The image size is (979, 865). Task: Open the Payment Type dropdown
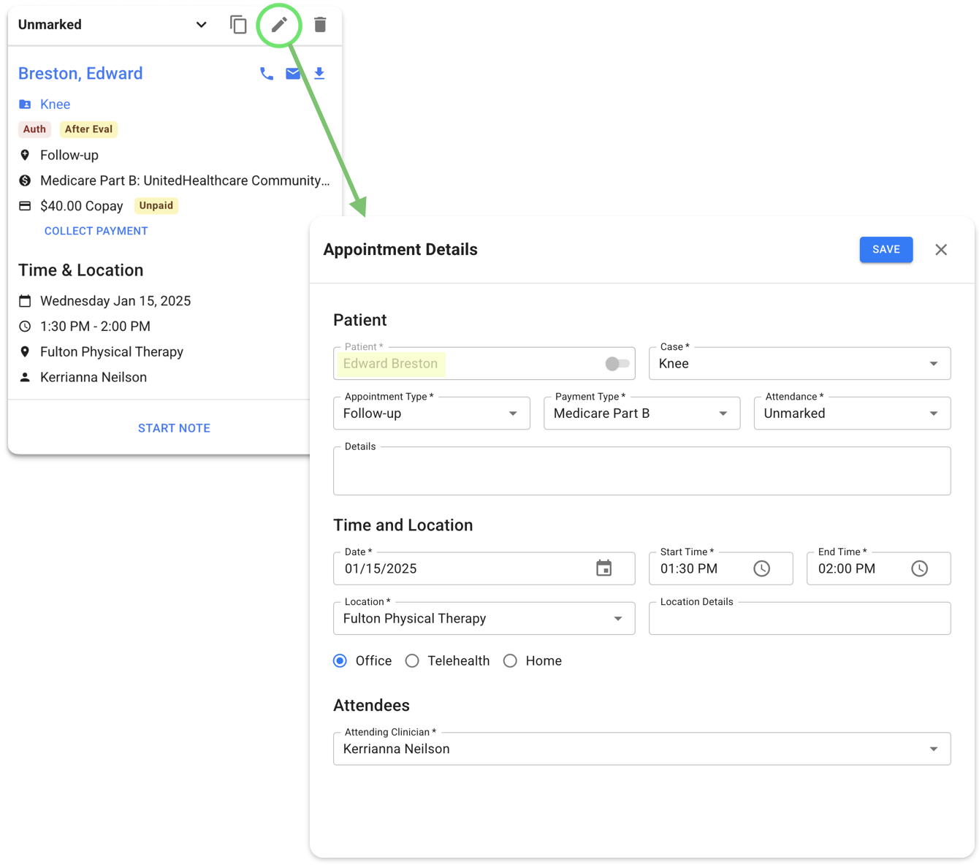click(642, 413)
